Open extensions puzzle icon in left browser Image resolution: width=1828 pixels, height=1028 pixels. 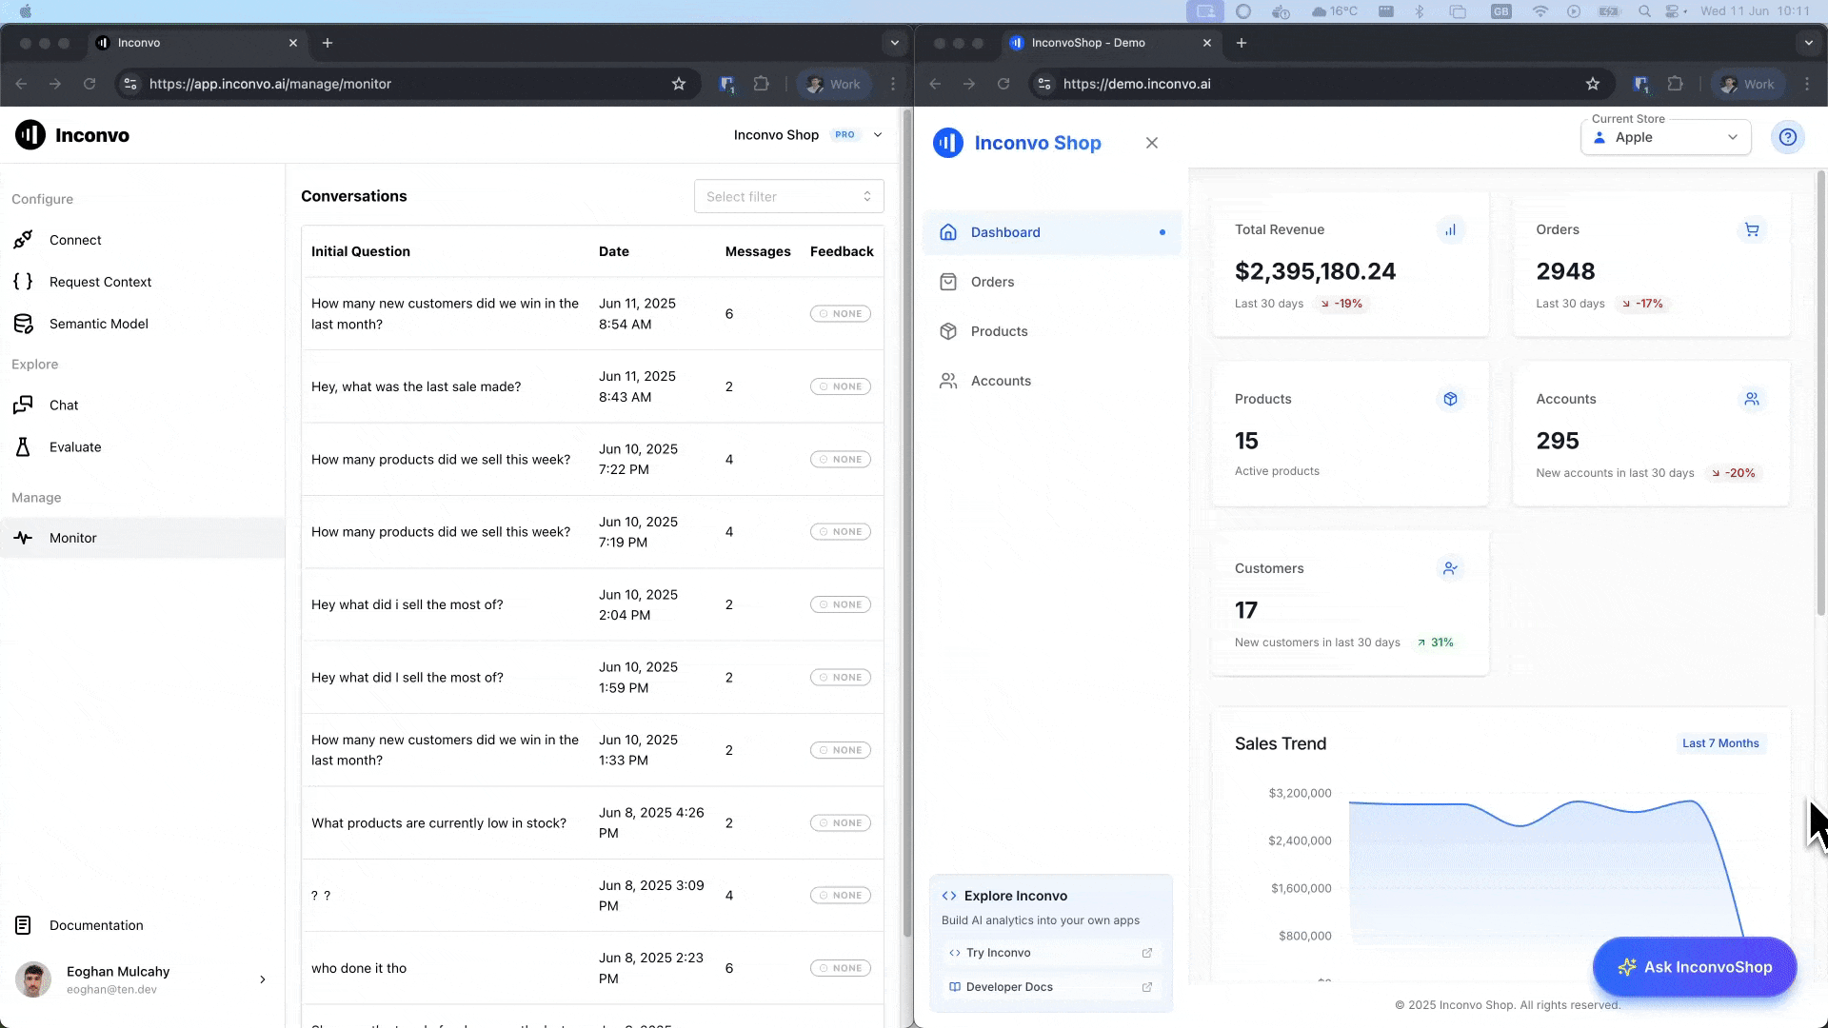click(x=761, y=84)
